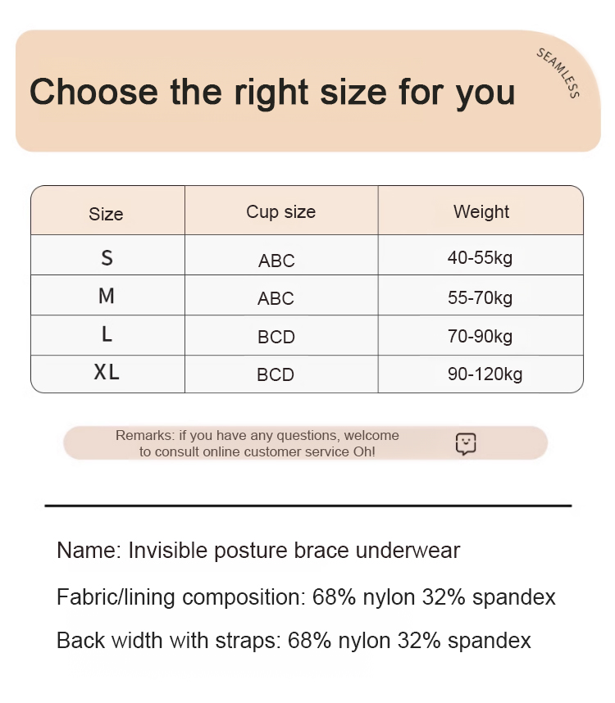Click the Size column header
Screen dimensions: 615x703
point(106,214)
